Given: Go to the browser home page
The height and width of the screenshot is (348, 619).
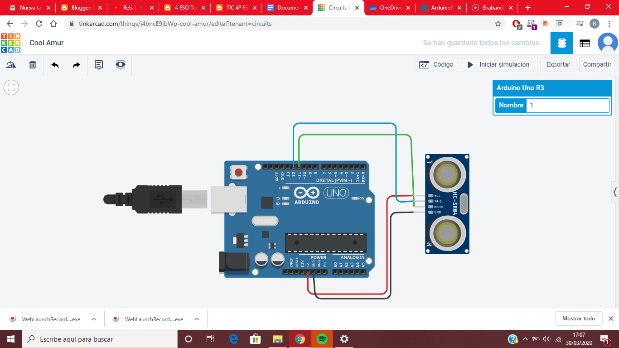Looking at the screenshot, I should pyautogui.click(x=53, y=24).
